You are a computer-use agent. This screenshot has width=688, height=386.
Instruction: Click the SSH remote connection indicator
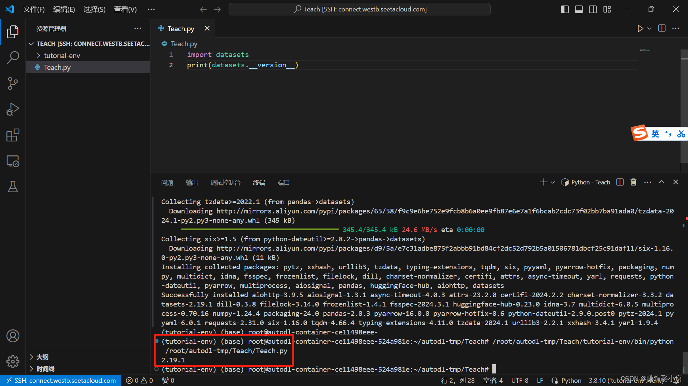point(61,380)
